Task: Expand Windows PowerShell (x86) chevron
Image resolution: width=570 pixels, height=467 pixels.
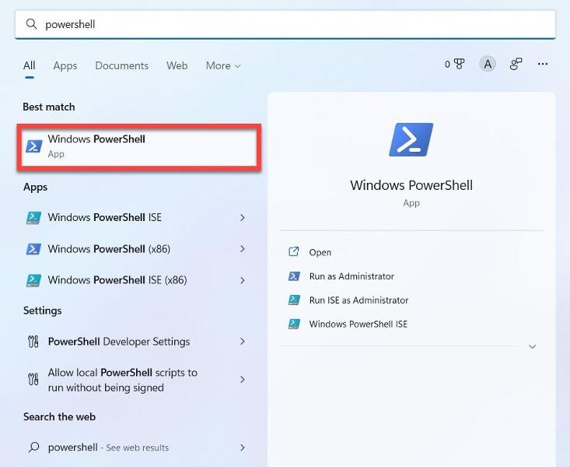Action: coord(243,249)
